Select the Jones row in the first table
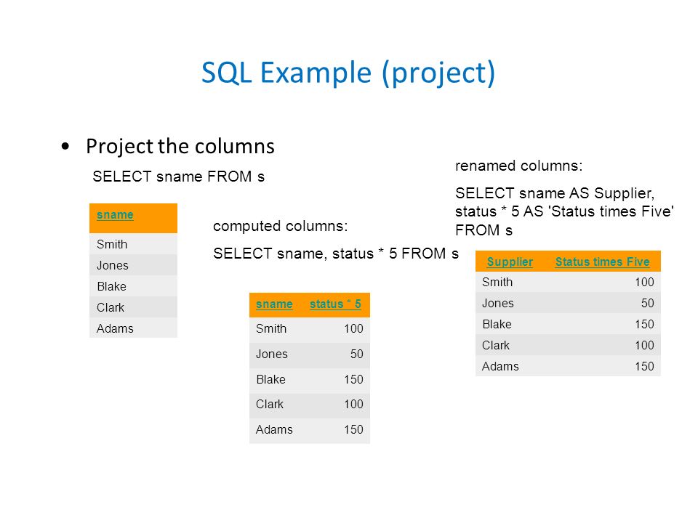Viewport: 698px width, 523px height. coord(133,265)
